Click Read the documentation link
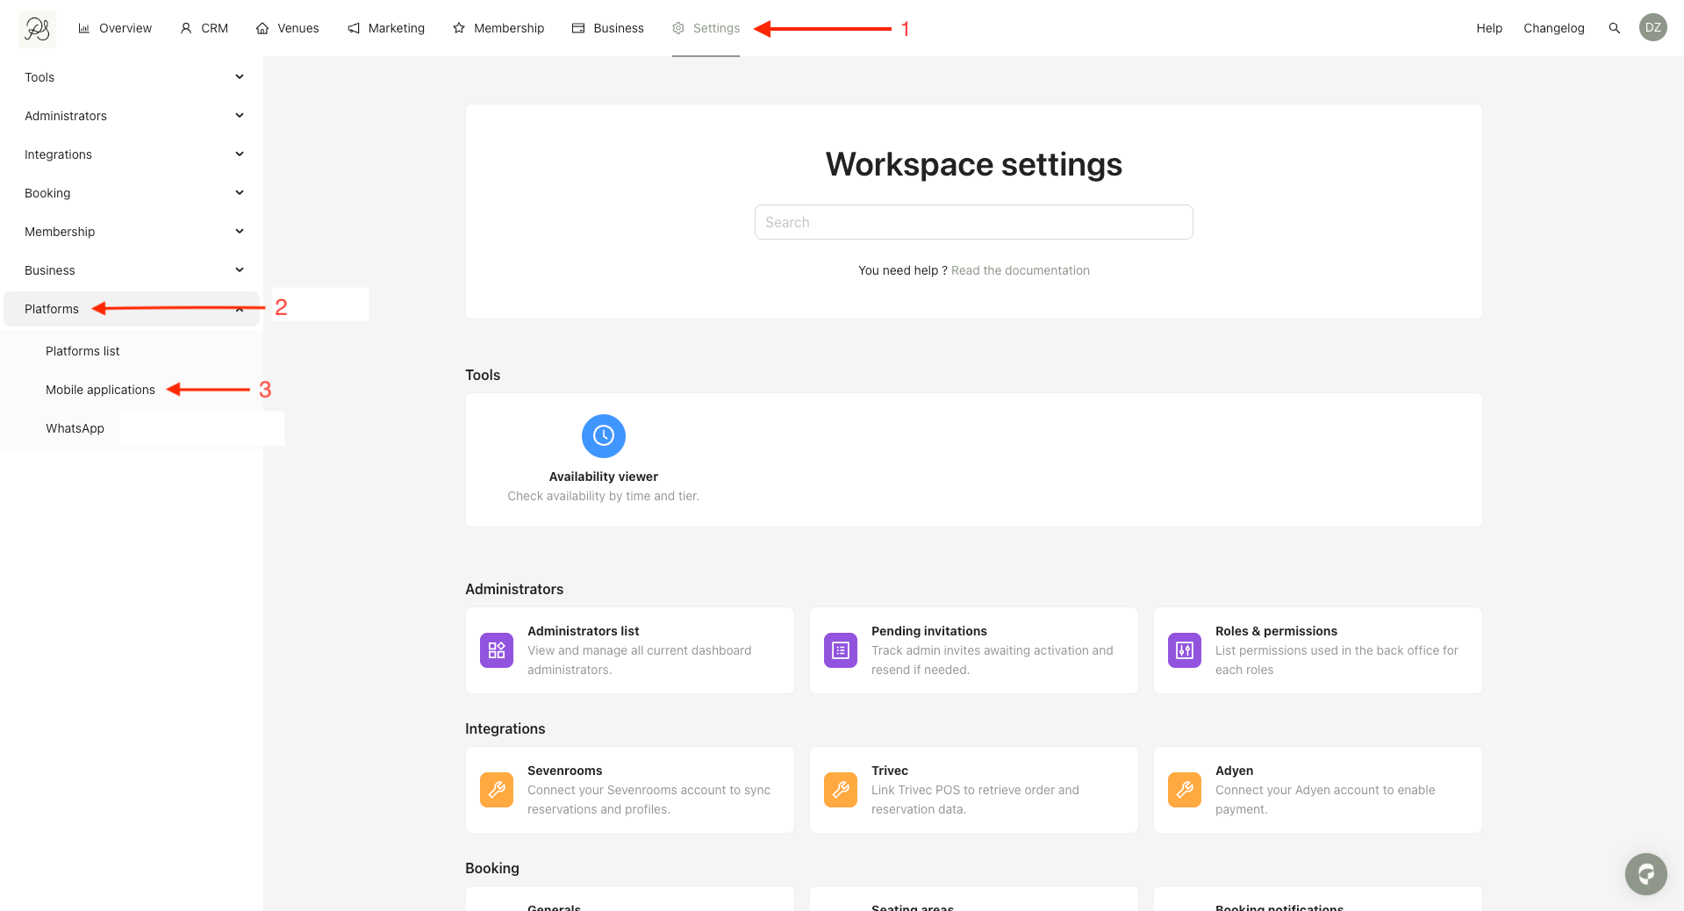Screen dimensions: 1684x911 pos(1021,270)
